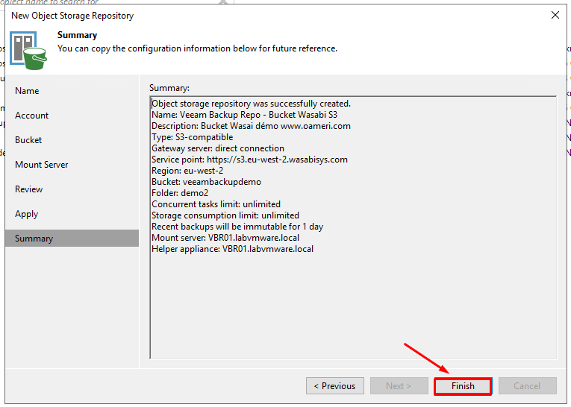The image size is (571, 407).
Task: Select the Bucket step in wizard sidebar
Action: [x=28, y=140]
